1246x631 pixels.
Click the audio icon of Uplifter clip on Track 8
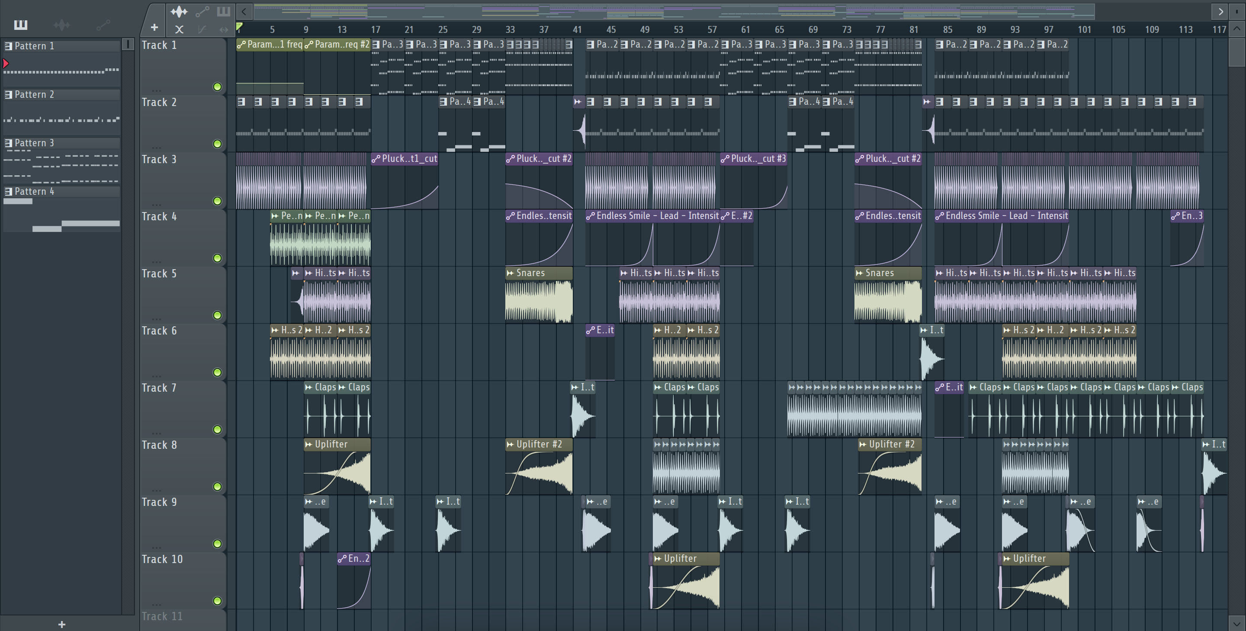click(x=308, y=444)
